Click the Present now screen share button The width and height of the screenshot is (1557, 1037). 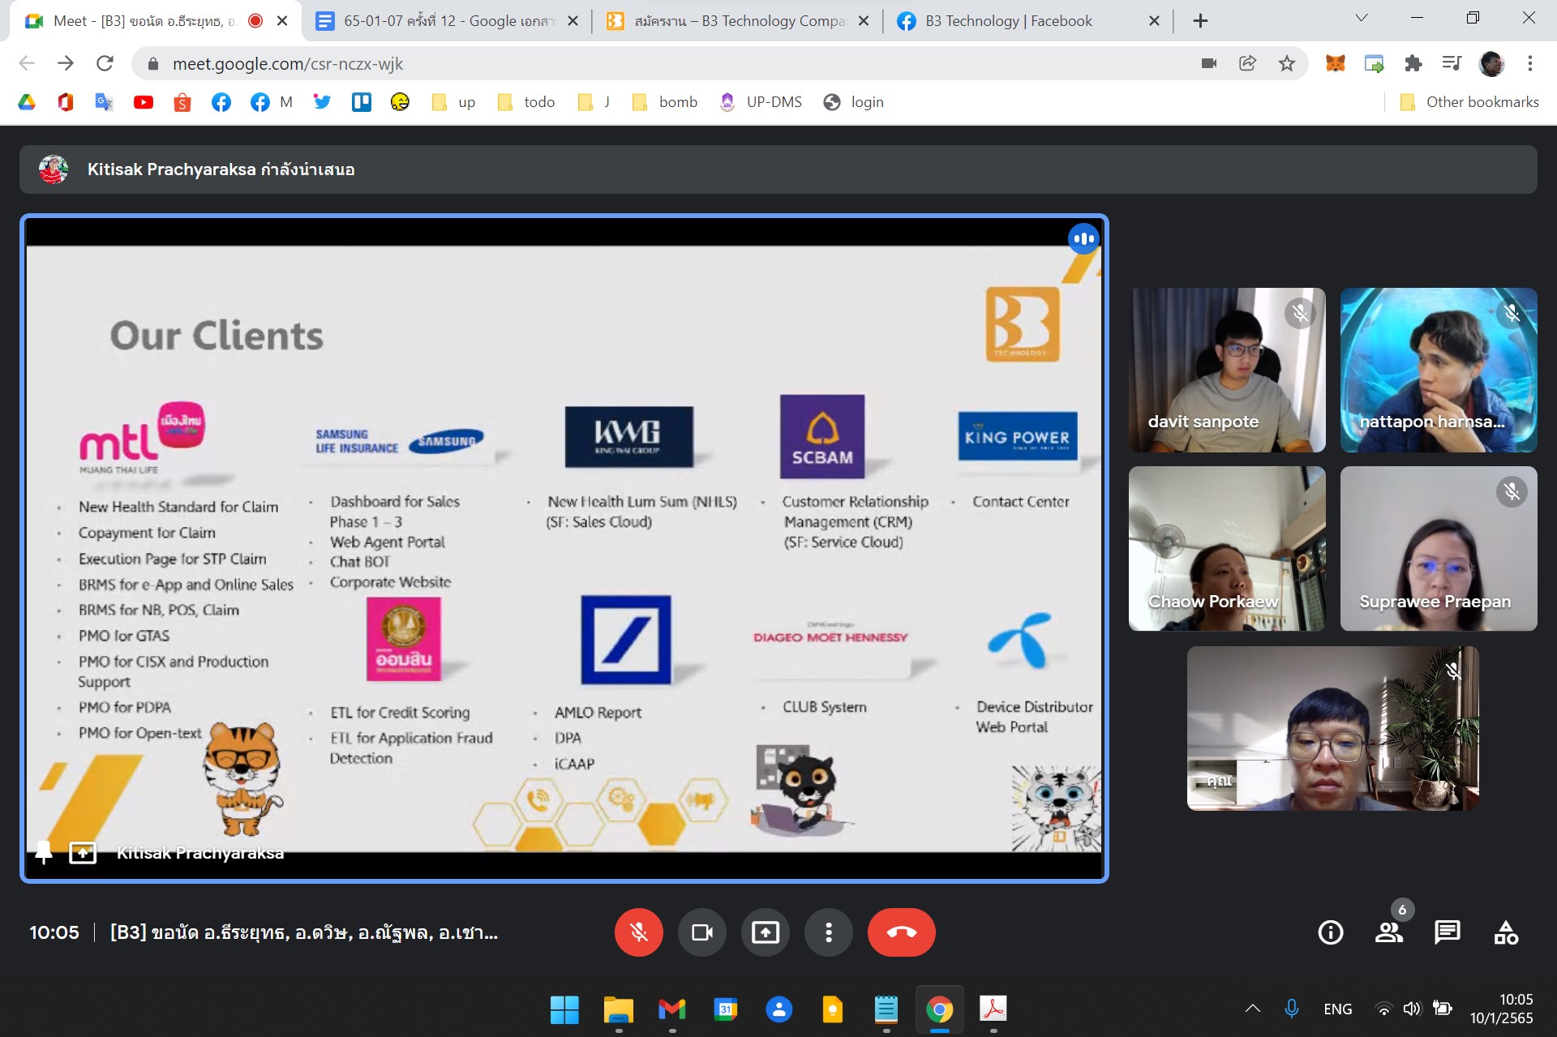point(765,932)
